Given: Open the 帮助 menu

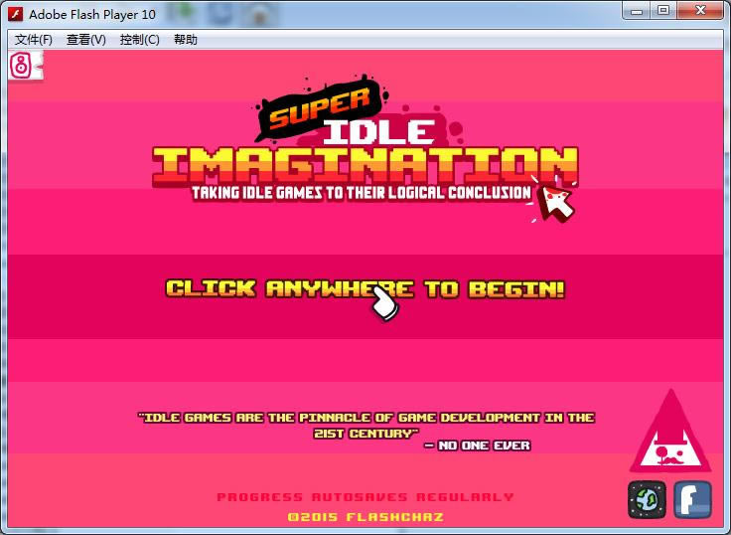Looking at the screenshot, I should (x=186, y=40).
